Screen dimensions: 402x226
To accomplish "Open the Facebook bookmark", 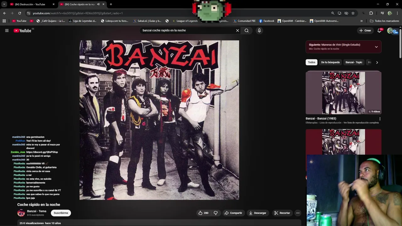I will click(x=267, y=21).
